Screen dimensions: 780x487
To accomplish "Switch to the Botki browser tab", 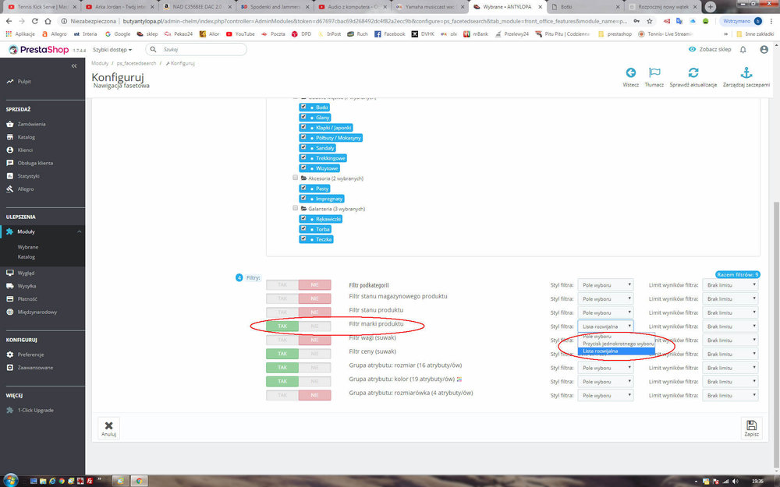I will click(586, 7).
